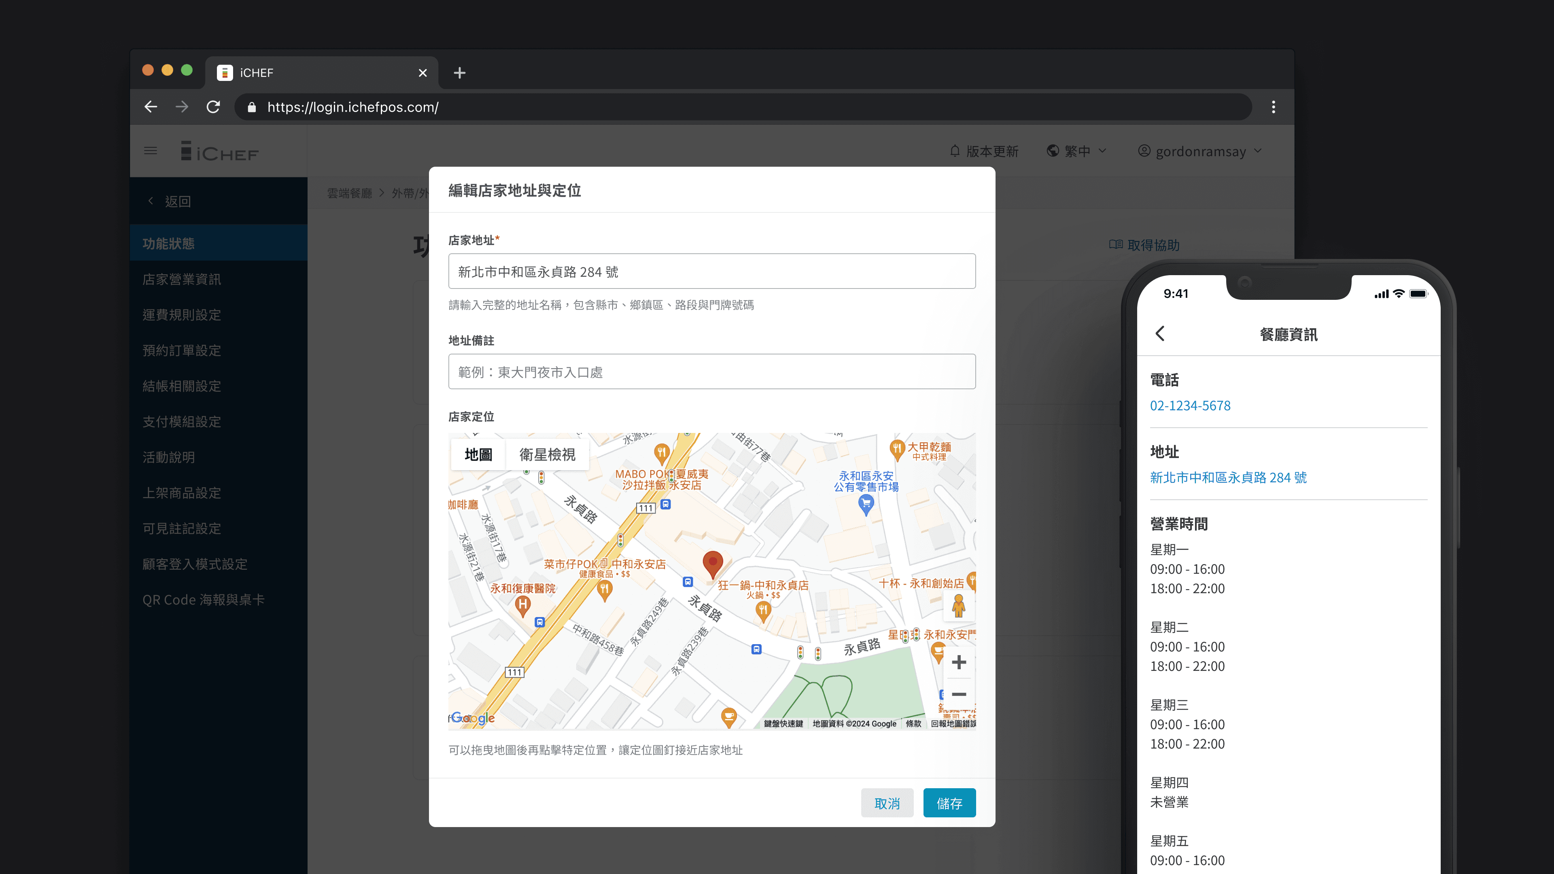The height and width of the screenshot is (874, 1554).
Task: Open a new browser tab
Action: [460, 73]
